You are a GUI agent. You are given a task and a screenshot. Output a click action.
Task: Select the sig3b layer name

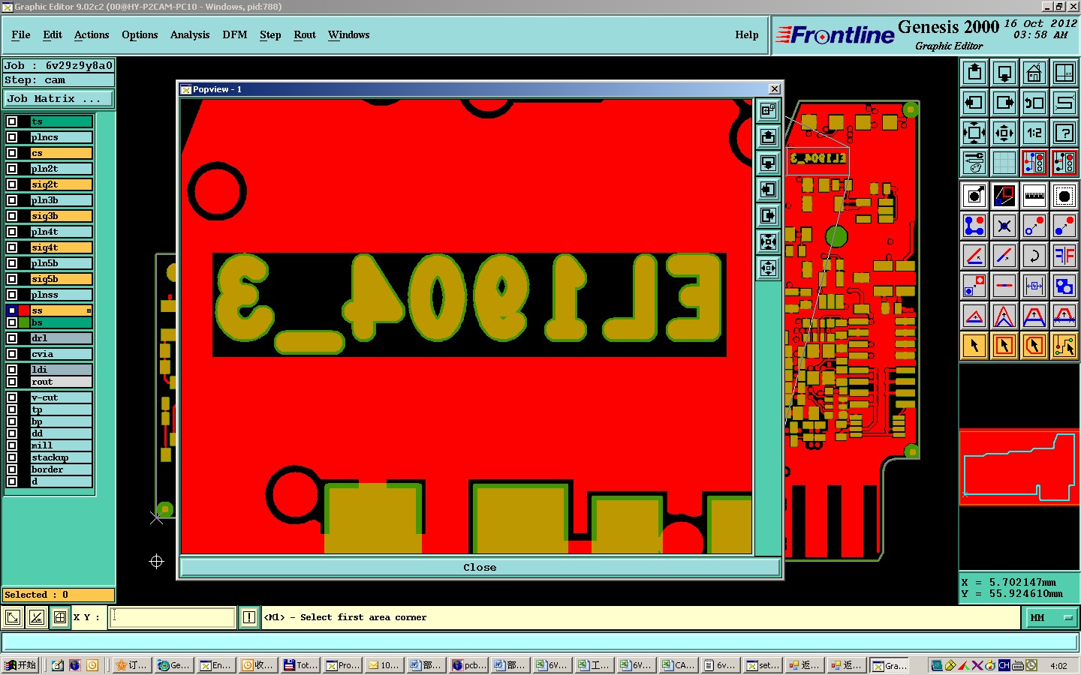pos(61,216)
